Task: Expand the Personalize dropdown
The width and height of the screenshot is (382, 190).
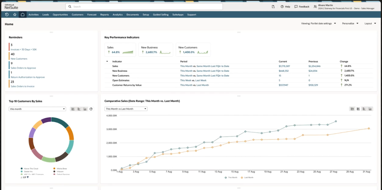Action: (350, 24)
